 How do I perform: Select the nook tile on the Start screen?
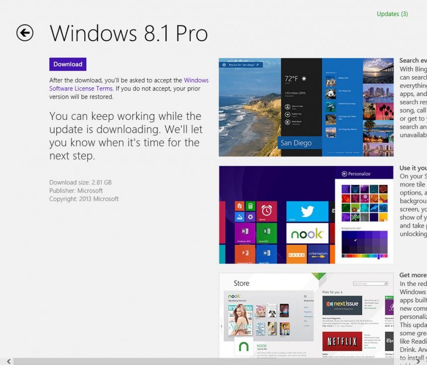click(x=306, y=234)
